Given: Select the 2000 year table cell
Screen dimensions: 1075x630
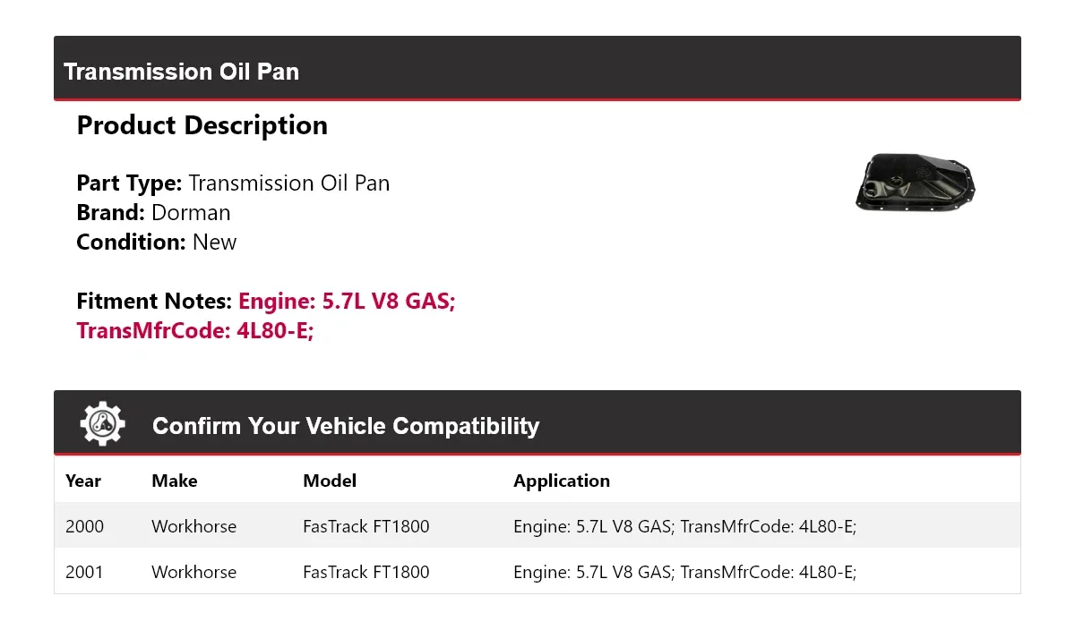Looking at the screenshot, I should (84, 526).
